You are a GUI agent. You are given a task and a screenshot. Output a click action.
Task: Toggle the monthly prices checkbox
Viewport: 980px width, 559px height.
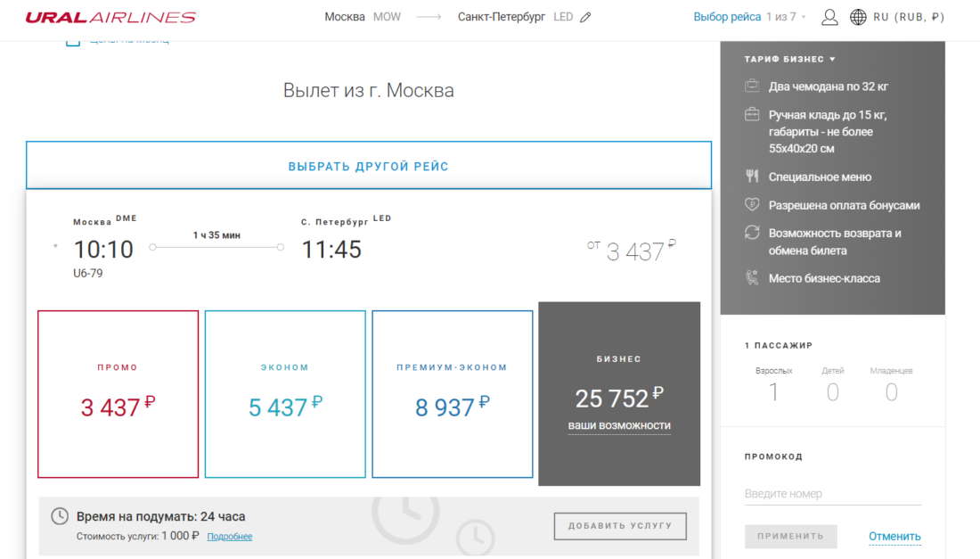tap(73, 41)
